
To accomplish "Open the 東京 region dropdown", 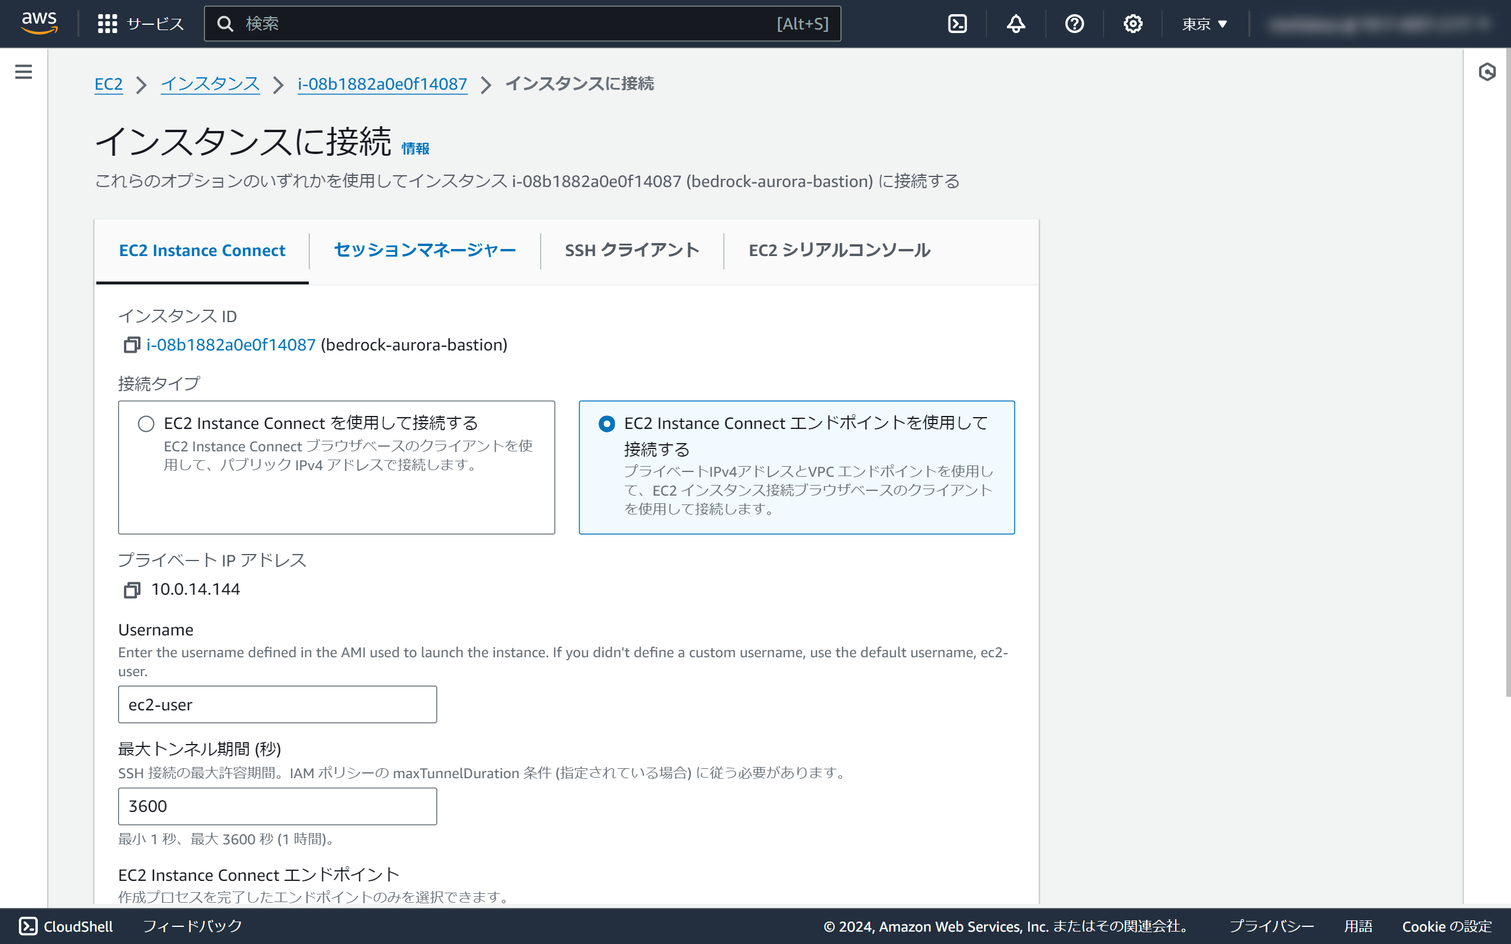I will 1205,24.
